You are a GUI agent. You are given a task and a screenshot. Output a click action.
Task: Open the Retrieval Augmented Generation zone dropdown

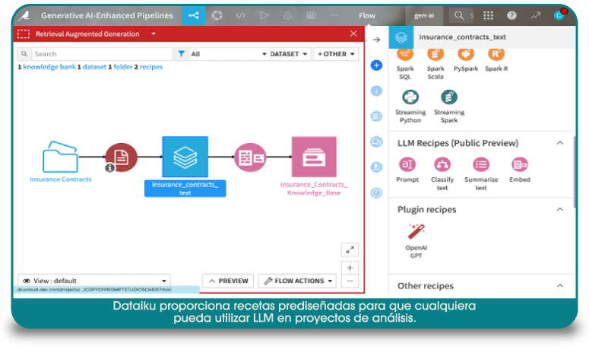tap(154, 33)
